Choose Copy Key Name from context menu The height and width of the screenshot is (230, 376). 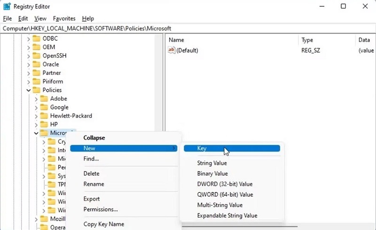104,224
